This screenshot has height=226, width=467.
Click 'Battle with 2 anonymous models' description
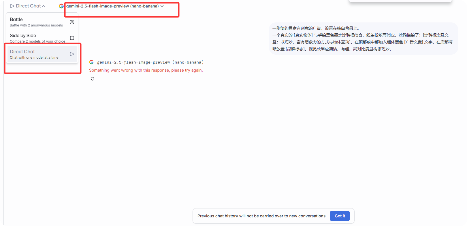point(36,25)
